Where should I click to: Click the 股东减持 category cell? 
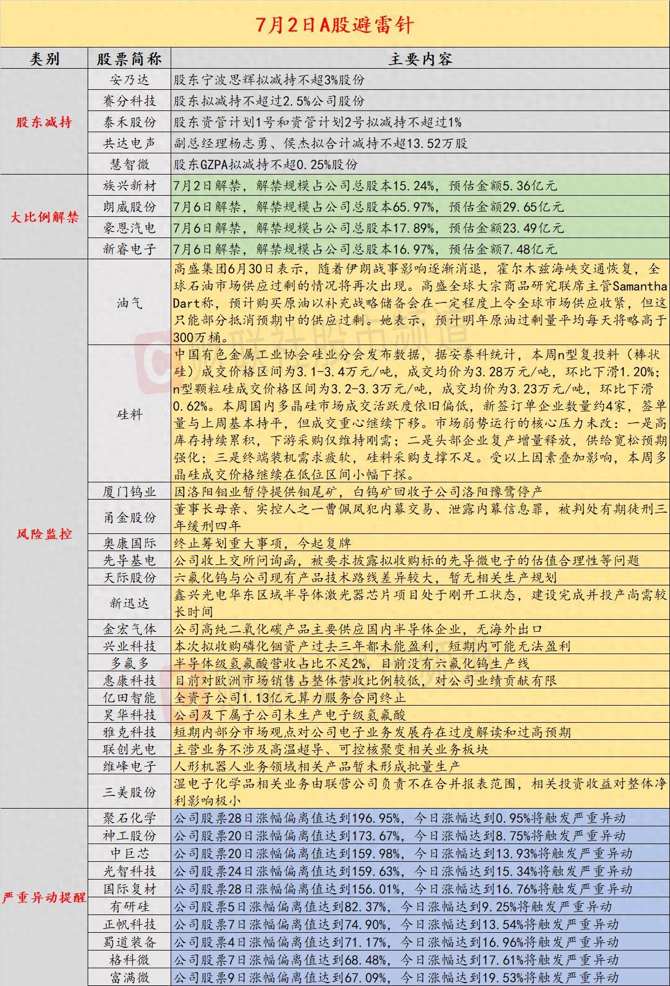(x=45, y=122)
